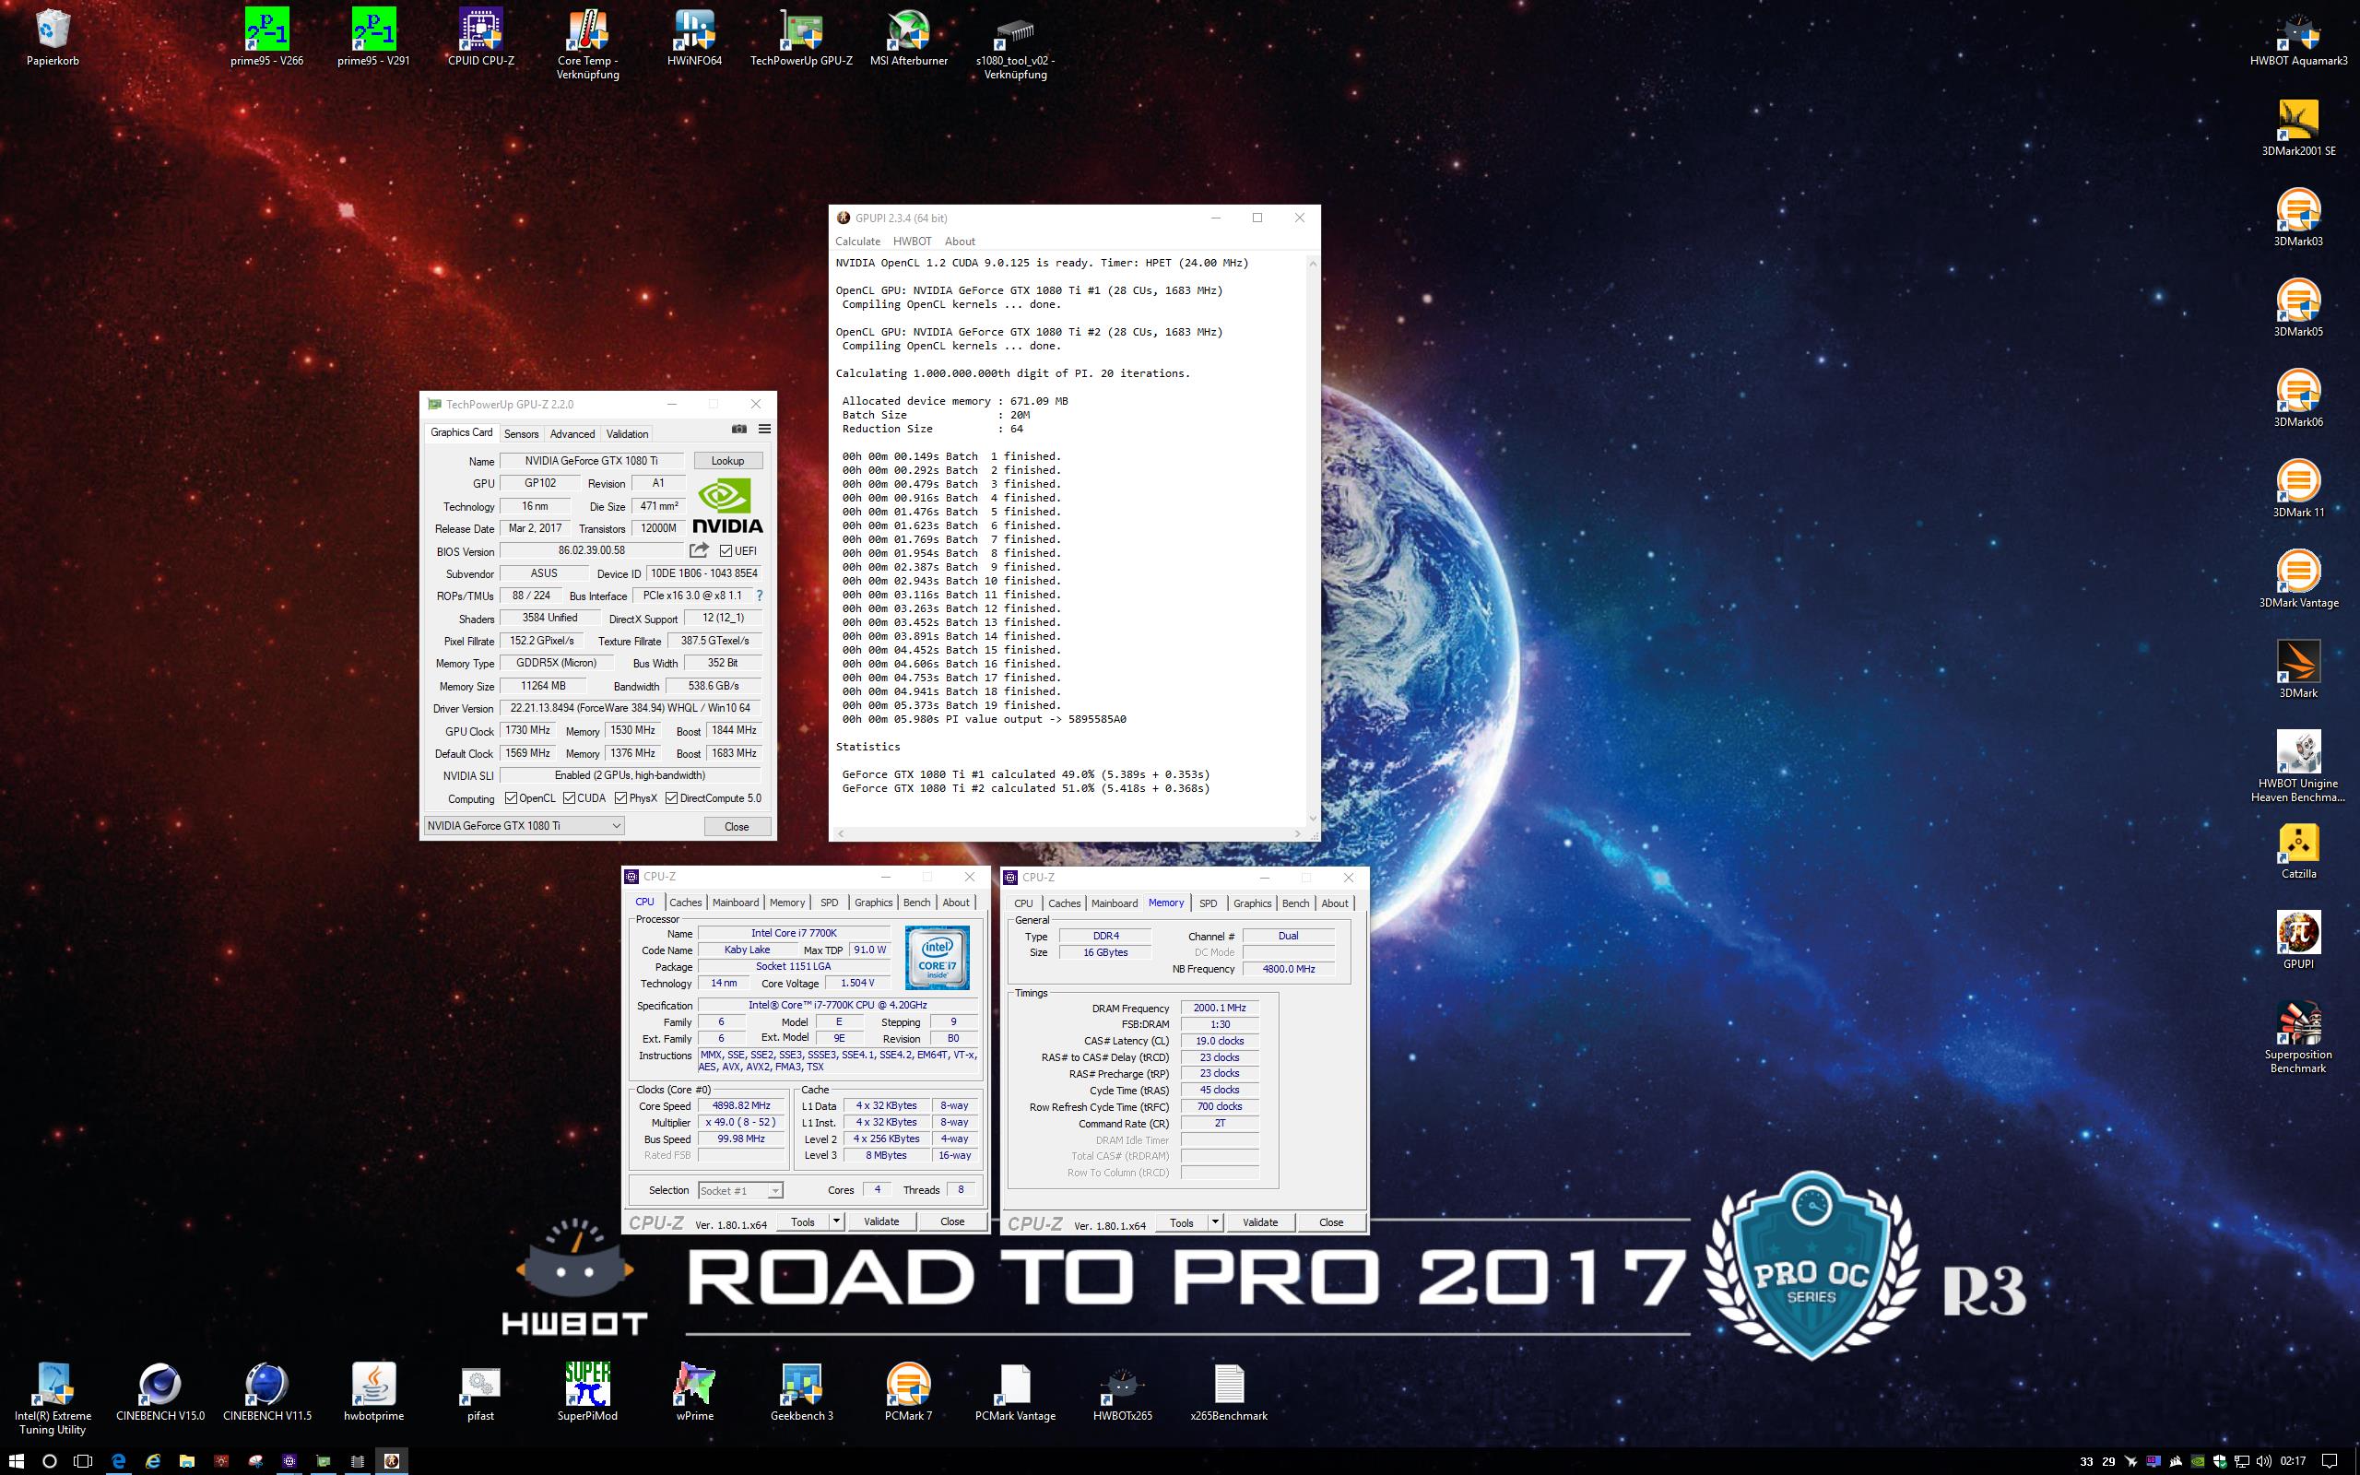Click GPU-Z BIOS share/export icon
Image resolution: width=2360 pixels, height=1475 pixels.
[699, 550]
